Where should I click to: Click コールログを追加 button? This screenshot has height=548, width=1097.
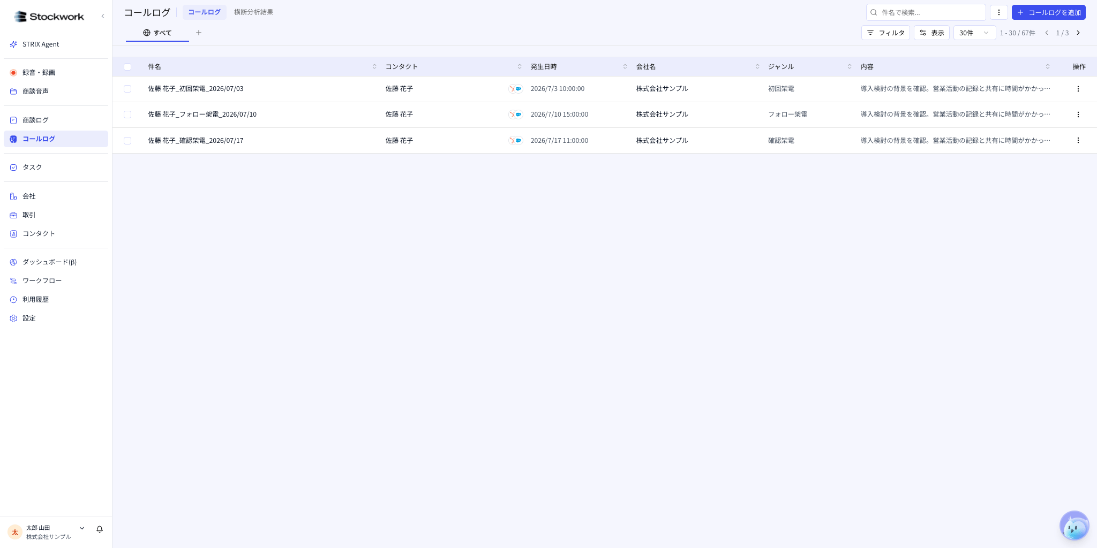click(1048, 12)
